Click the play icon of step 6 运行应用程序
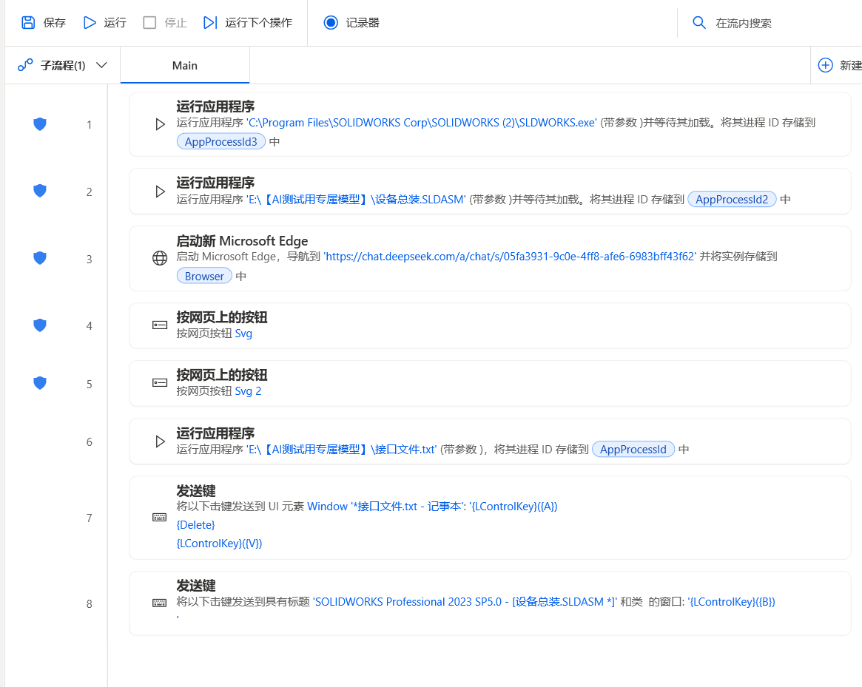The width and height of the screenshot is (862, 687). 160,441
